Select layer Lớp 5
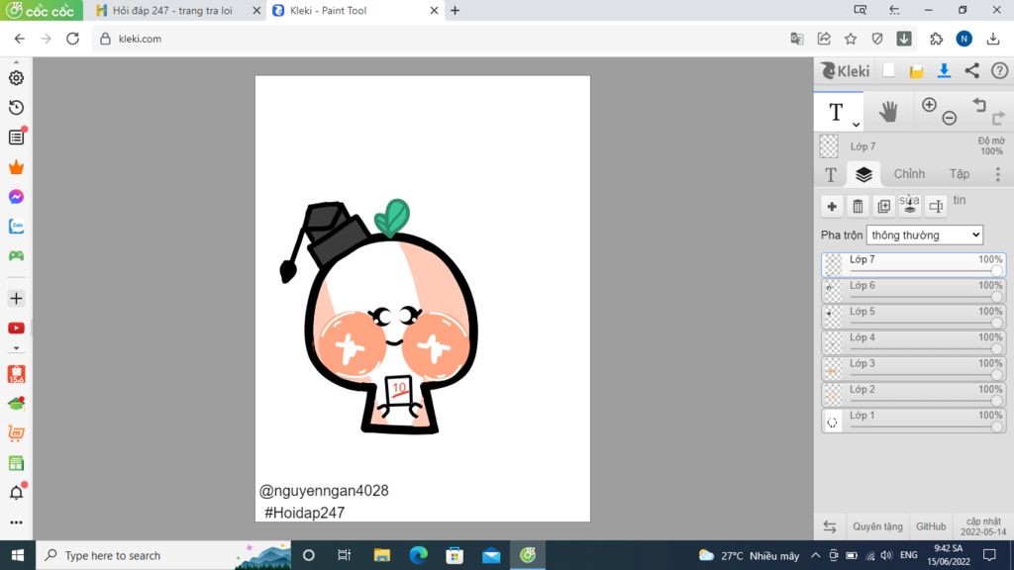This screenshot has height=570, width=1014. pos(913,317)
